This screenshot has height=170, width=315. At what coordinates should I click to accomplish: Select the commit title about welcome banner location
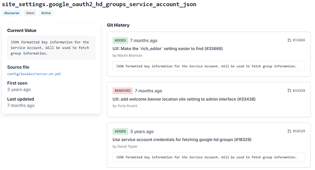(x=184, y=99)
